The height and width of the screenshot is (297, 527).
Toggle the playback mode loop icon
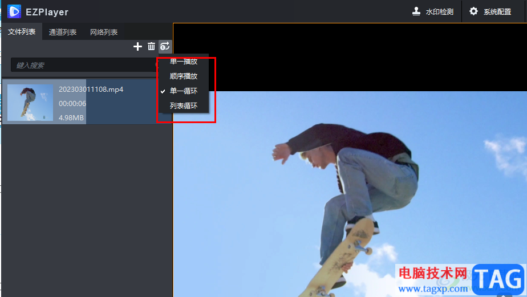(165, 46)
